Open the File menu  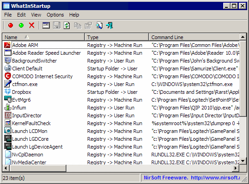[8, 15]
